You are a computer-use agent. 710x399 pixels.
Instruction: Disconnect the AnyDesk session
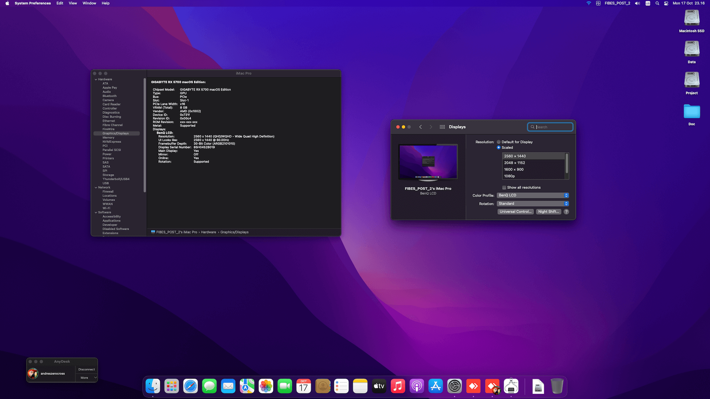[87, 369]
